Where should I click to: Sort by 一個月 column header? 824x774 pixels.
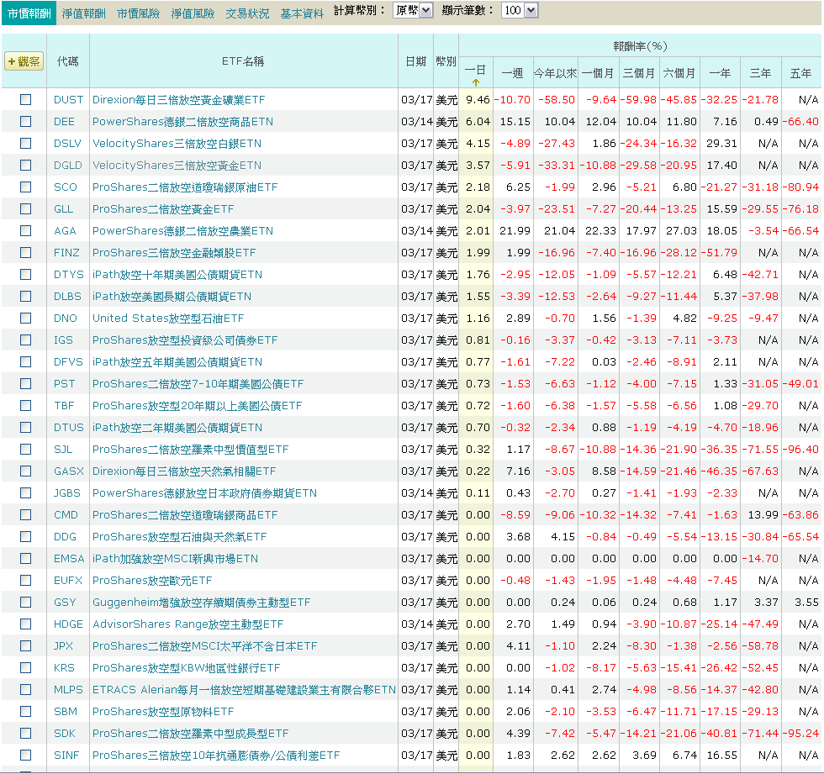(598, 73)
